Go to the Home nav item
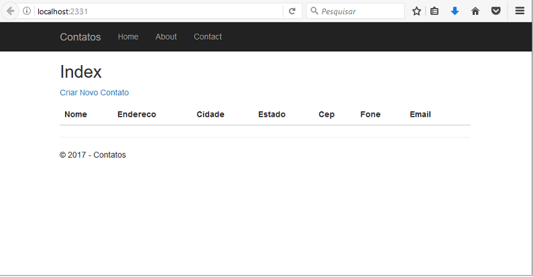 (128, 37)
